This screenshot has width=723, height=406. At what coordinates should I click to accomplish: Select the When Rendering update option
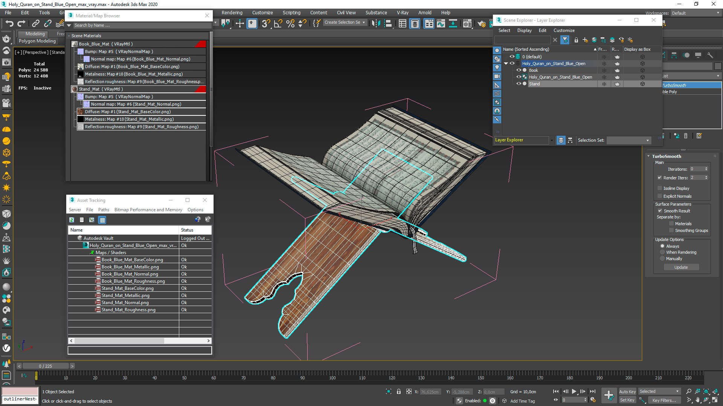click(x=662, y=252)
